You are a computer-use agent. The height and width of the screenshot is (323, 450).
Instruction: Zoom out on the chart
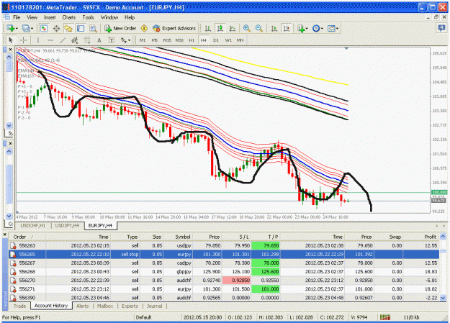point(259,28)
